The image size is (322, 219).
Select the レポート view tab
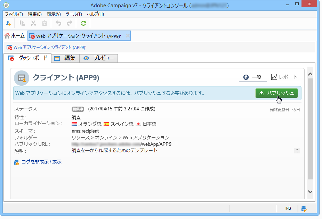pos(284,77)
